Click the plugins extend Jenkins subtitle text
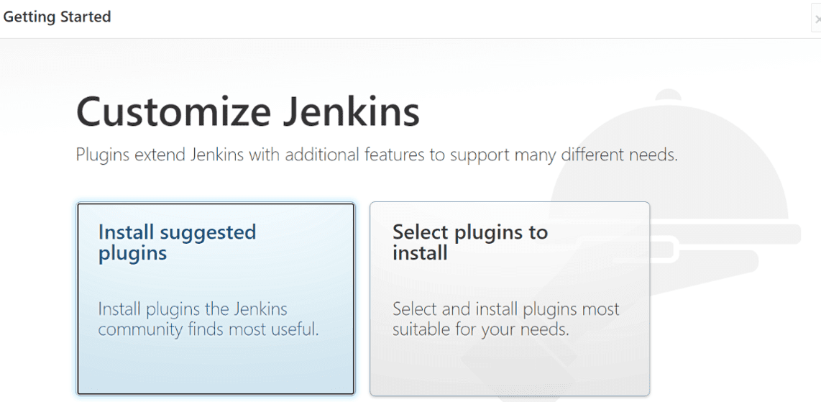 (377, 155)
